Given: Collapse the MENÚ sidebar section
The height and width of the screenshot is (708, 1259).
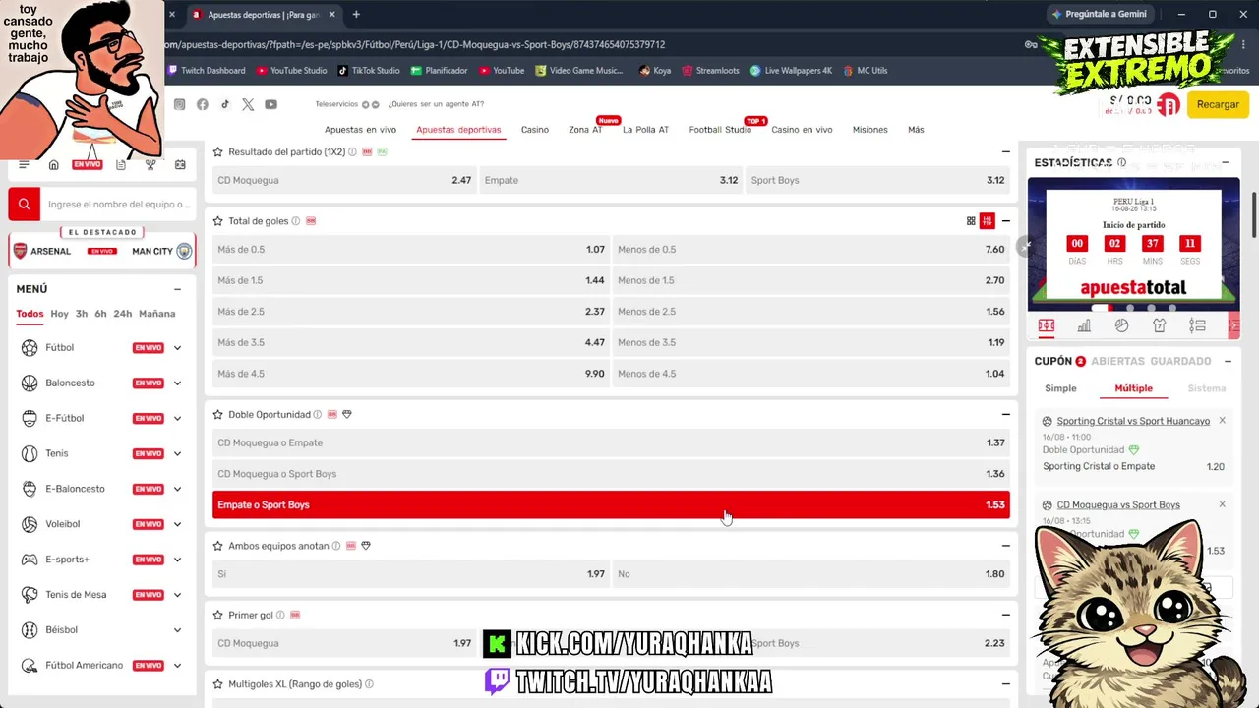Looking at the screenshot, I should coord(177,289).
